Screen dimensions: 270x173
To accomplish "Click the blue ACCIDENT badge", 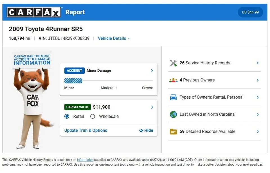I will click(74, 70).
